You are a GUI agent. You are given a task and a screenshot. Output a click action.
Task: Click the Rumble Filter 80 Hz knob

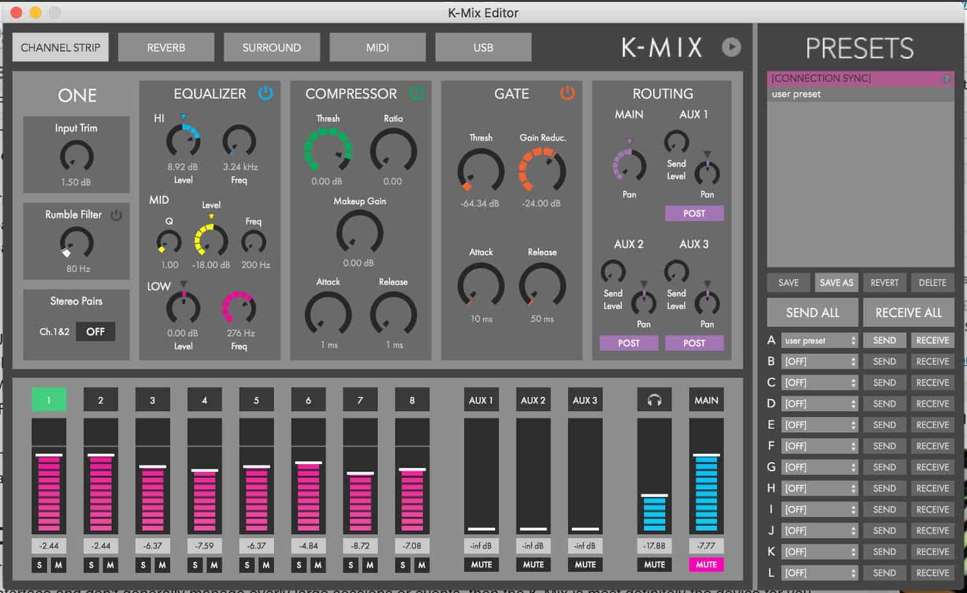click(x=76, y=243)
